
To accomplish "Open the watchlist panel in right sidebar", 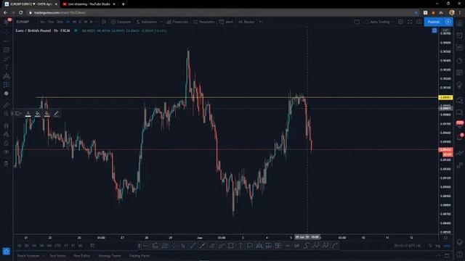I will [x=459, y=23].
